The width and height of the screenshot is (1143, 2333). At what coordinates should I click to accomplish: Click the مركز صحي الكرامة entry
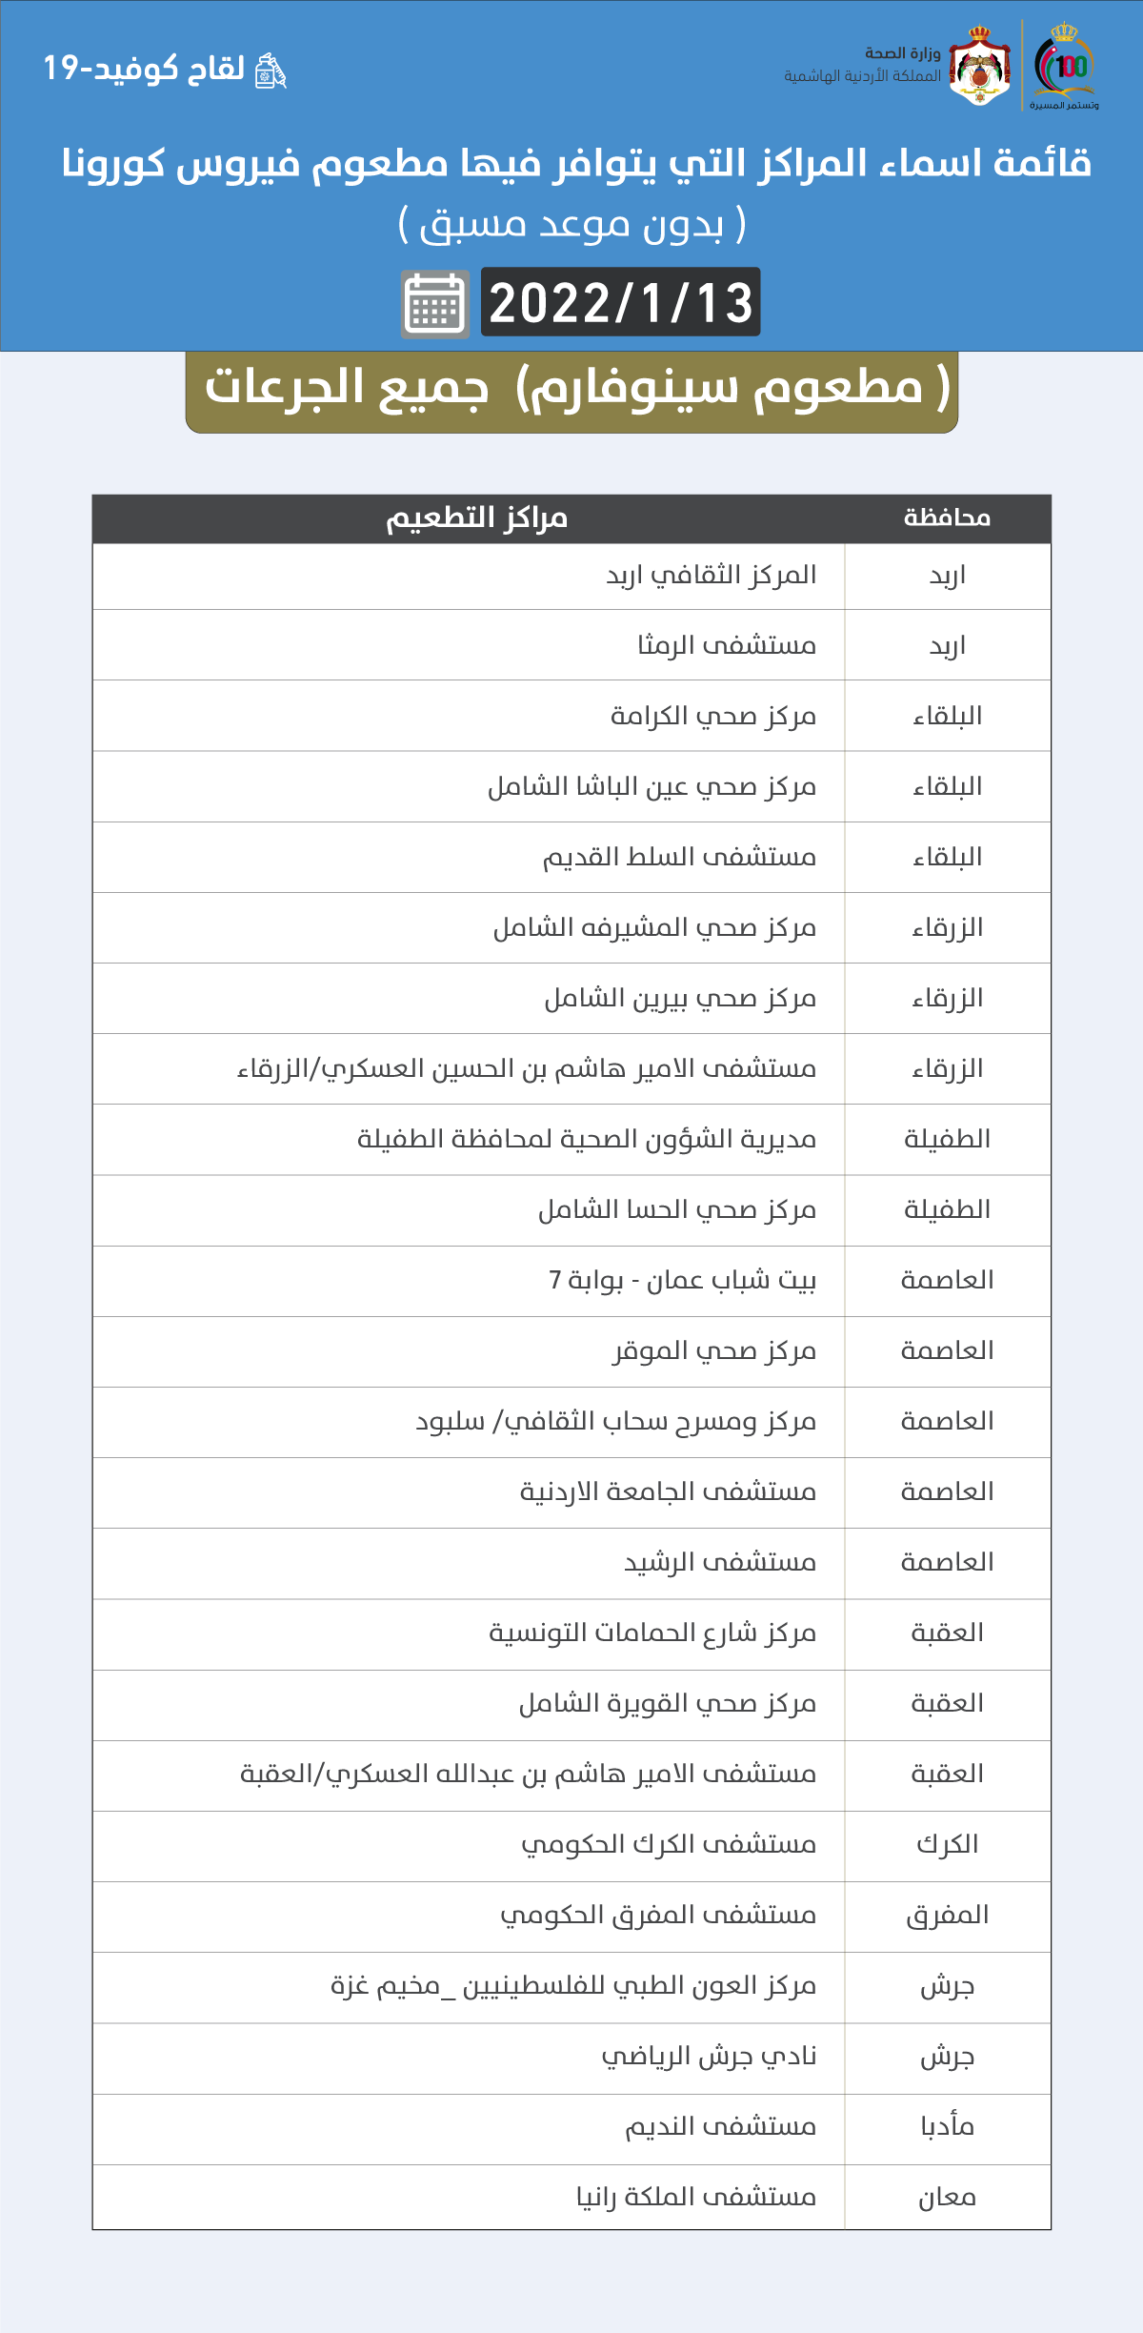tap(713, 717)
